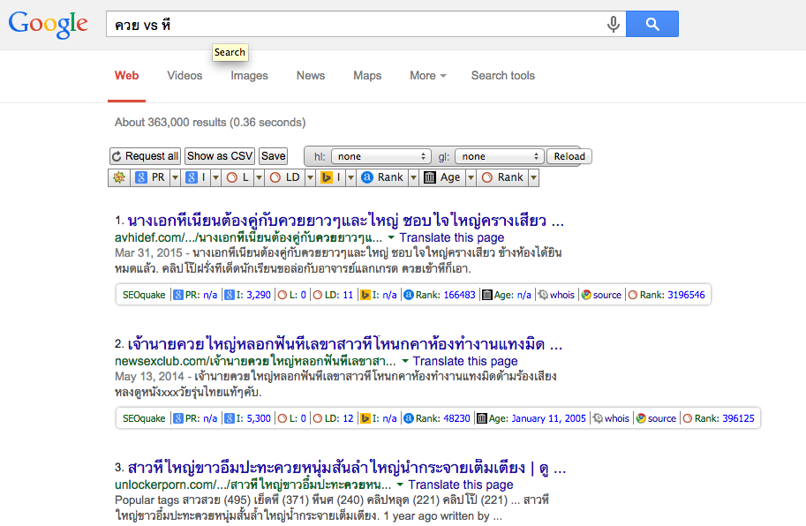Click SEMrush Rank: 3196546 value
The image size is (806, 526).
[686, 295]
